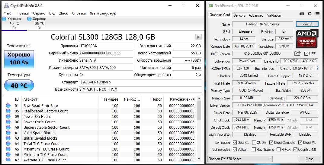Toggle the UEFI checkbox in GPU-Z
Screen dimensions: 324x165
click(x=306, y=54)
